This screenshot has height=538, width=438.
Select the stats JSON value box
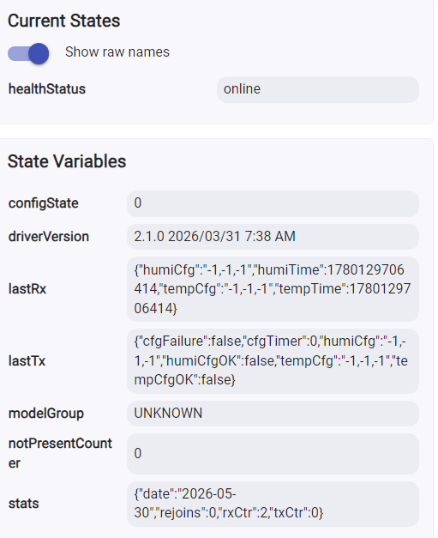click(x=273, y=504)
